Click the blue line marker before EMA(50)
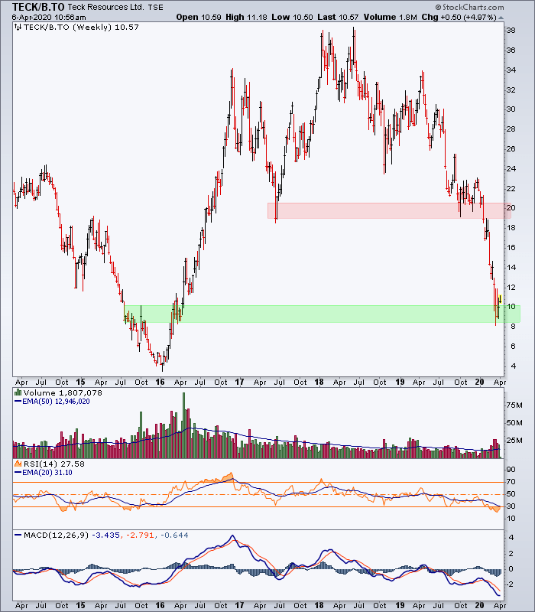Viewport: 535px width, 612px height. point(18,402)
